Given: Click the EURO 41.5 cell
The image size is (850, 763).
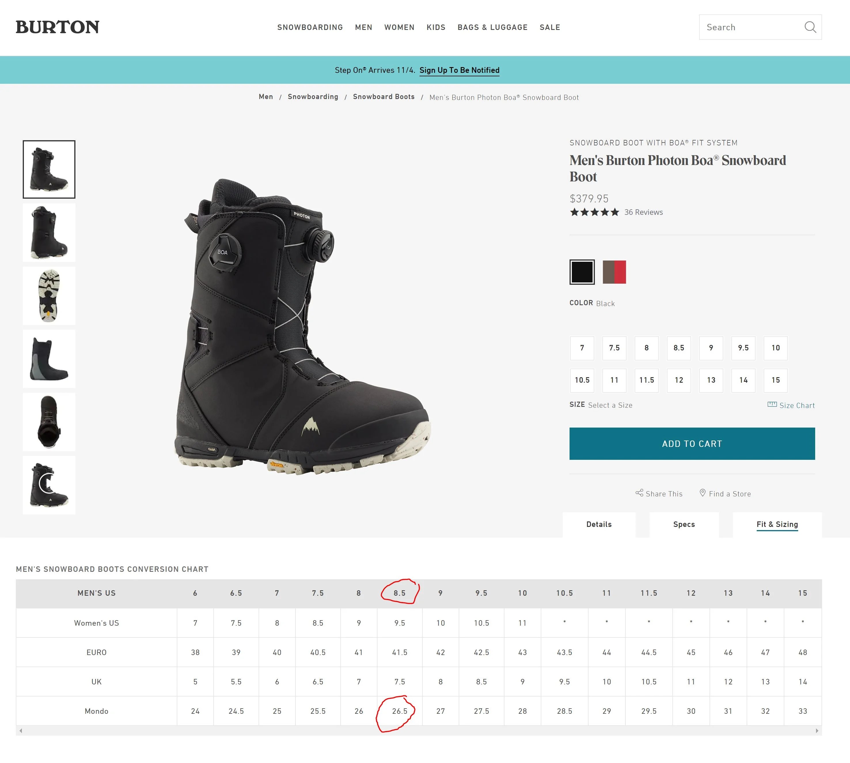Looking at the screenshot, I should (400, 652).
